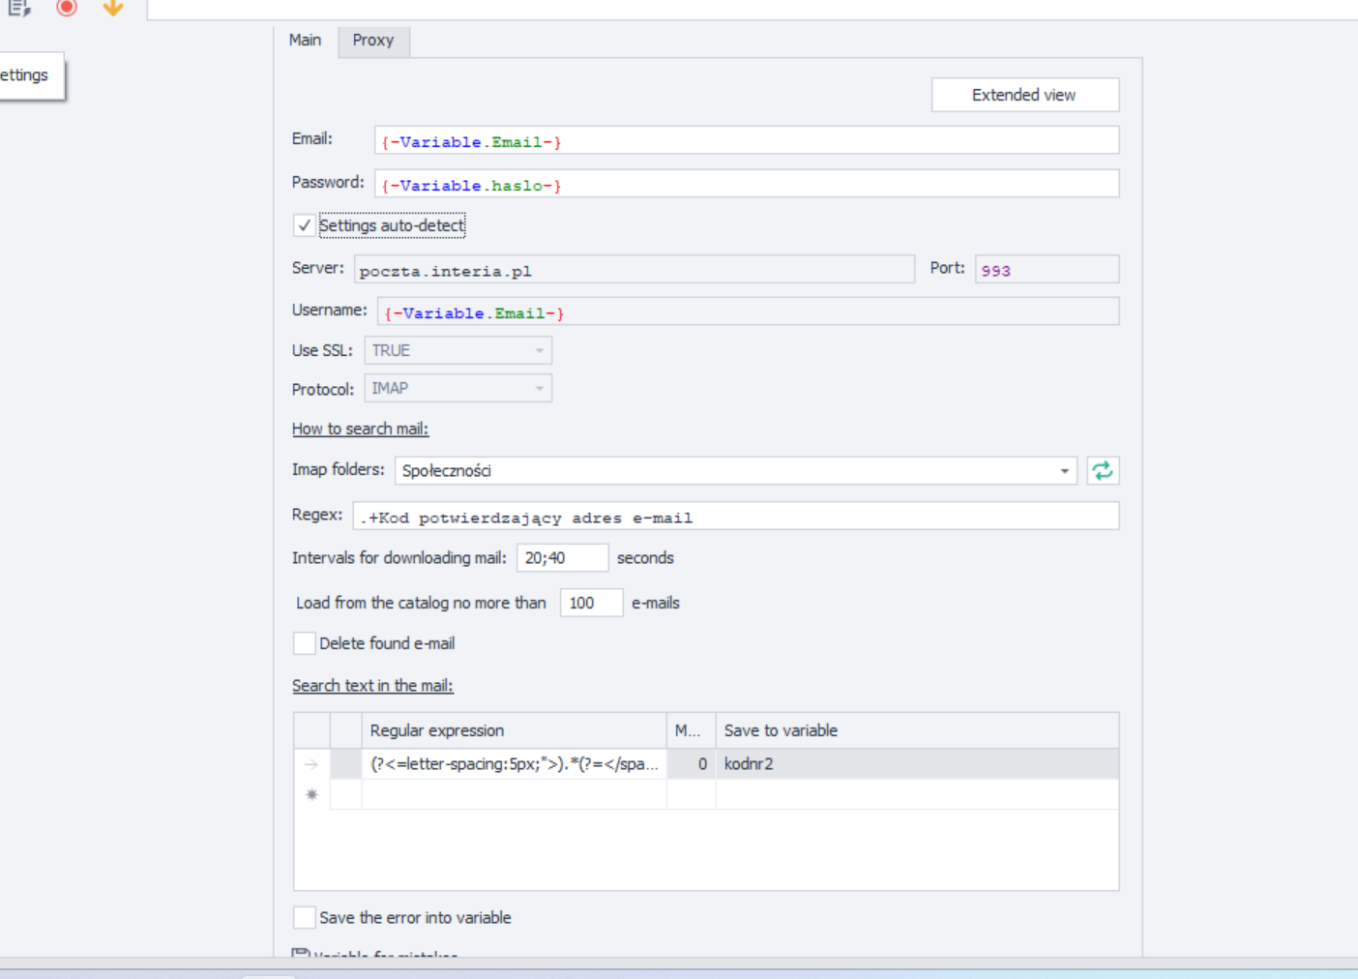Click the Extended view button
This screenshot has height=979, width=1358.
tap(1024, 95)
